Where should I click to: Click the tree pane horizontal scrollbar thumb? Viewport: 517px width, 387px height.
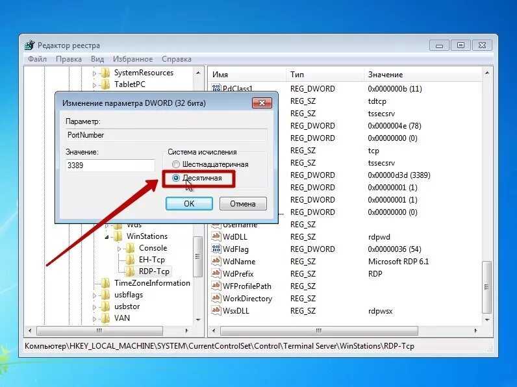99,331
